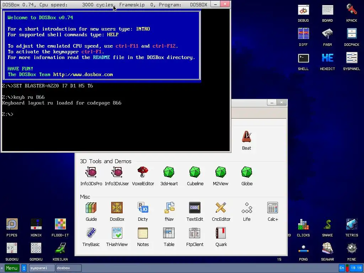
Task: Launch the SHELL icon
Action: click(303, 61)
